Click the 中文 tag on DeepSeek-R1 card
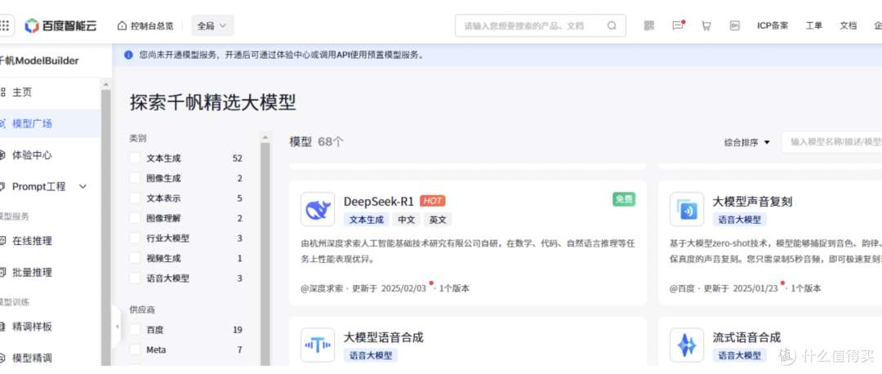 (x=406, y=220)
